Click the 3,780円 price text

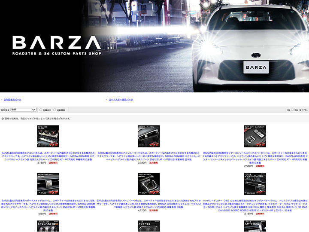tap(142, 163)
